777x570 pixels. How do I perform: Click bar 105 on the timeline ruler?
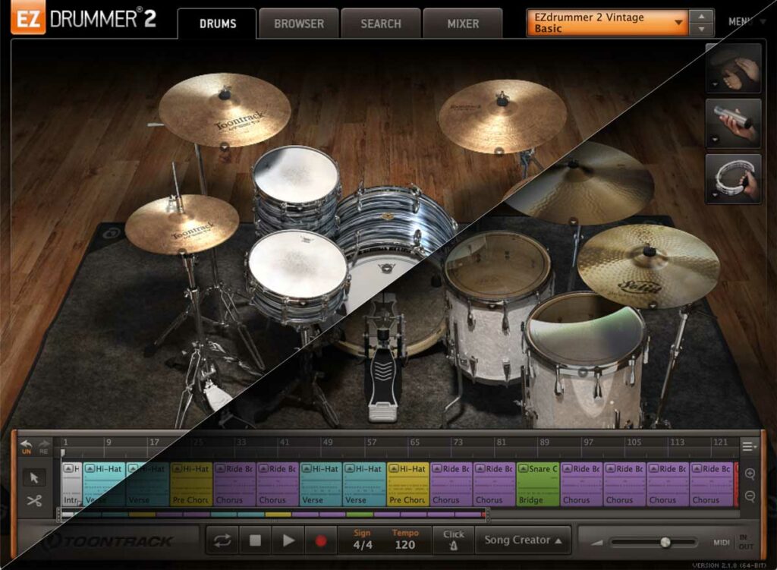click(x=634, y=442)
